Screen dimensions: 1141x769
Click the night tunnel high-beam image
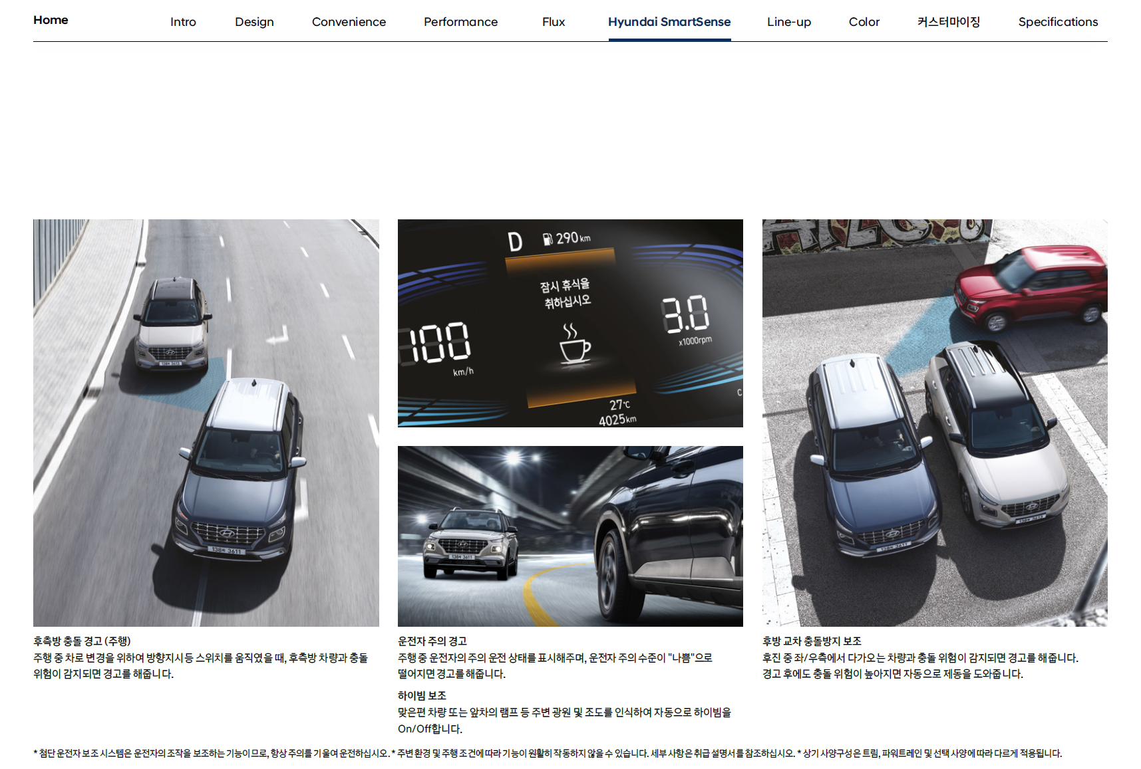(570, 536)
